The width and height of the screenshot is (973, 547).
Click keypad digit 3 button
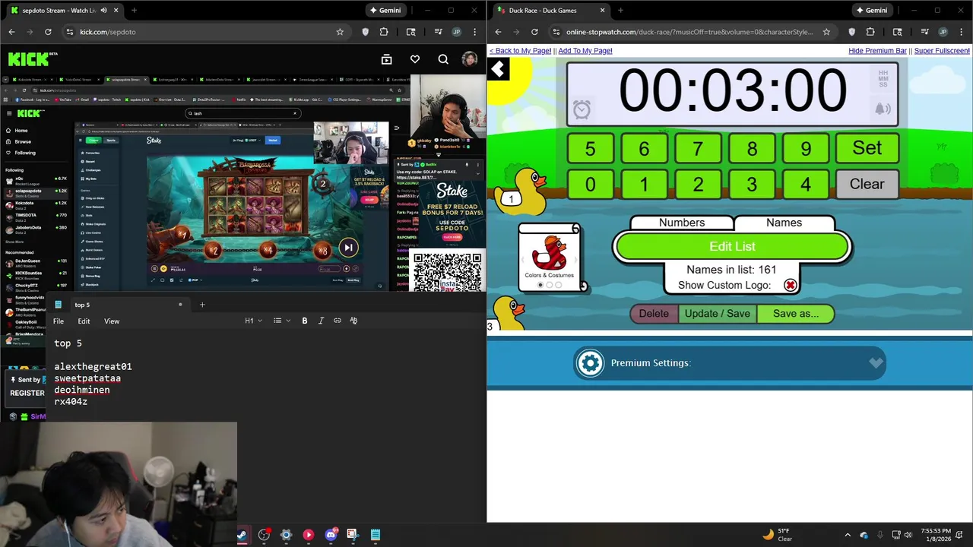[x=752, y=184]
